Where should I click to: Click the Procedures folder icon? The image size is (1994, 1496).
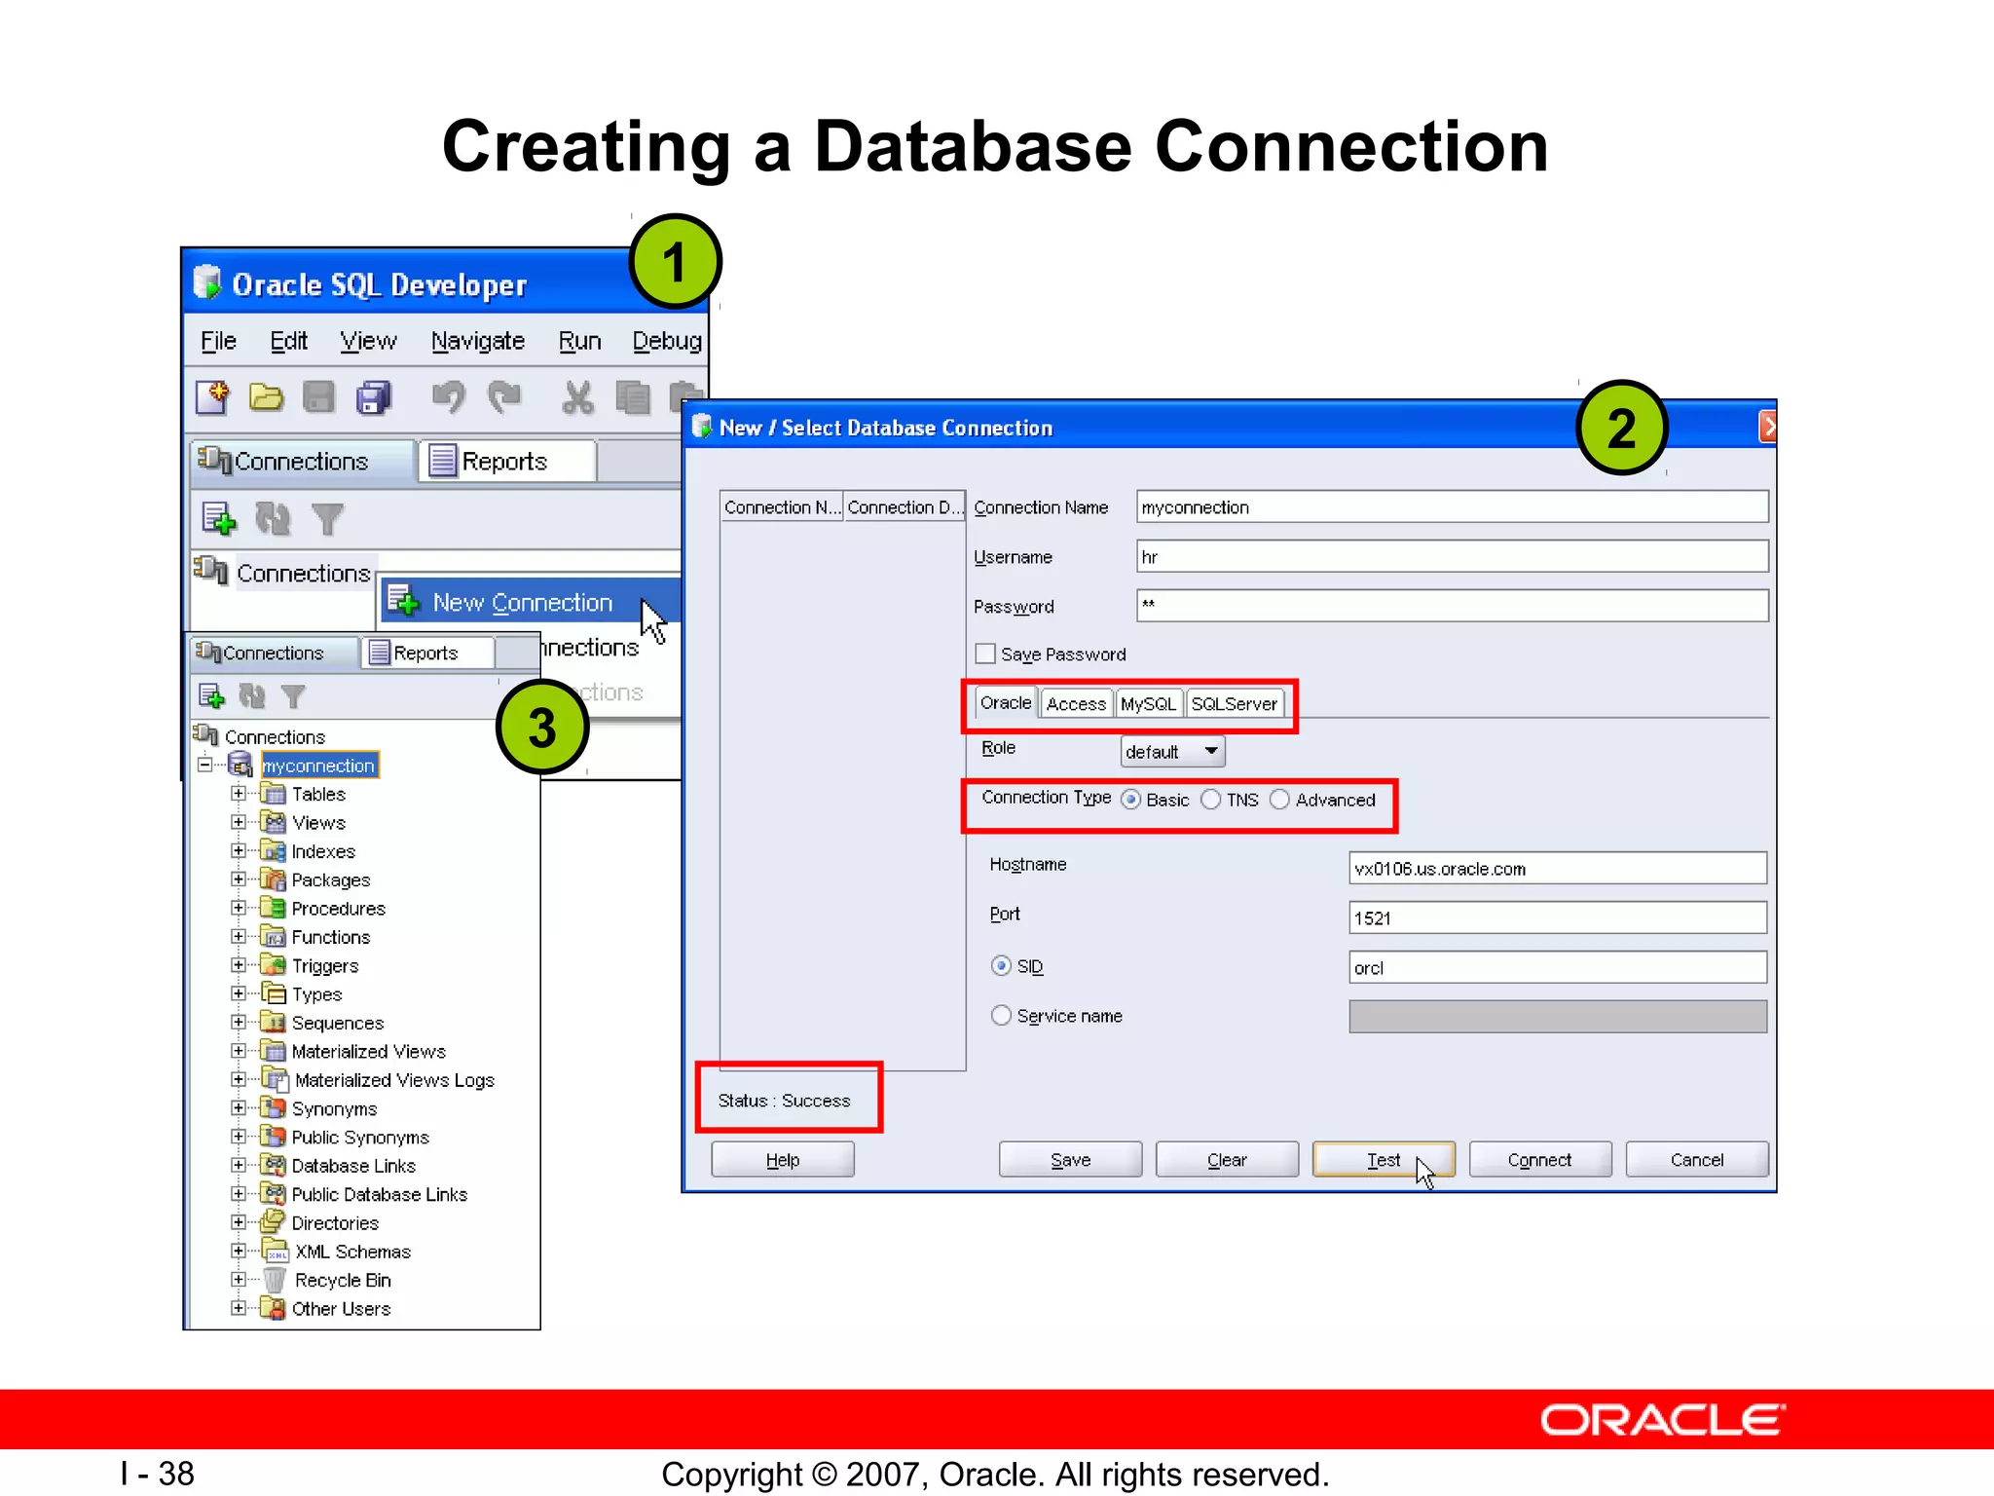click(275, 908)
